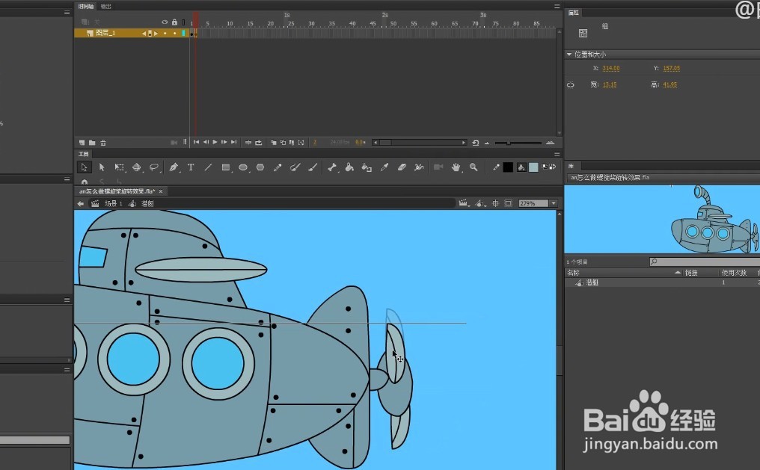
Task: Select the Ink Bottle tool
Action: point(367,167)
